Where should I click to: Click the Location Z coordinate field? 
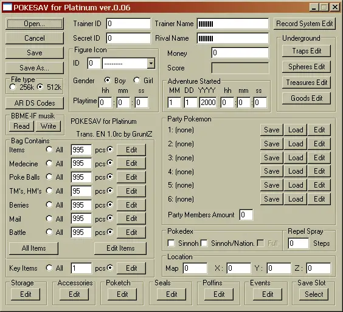click(x=319, y=268)
